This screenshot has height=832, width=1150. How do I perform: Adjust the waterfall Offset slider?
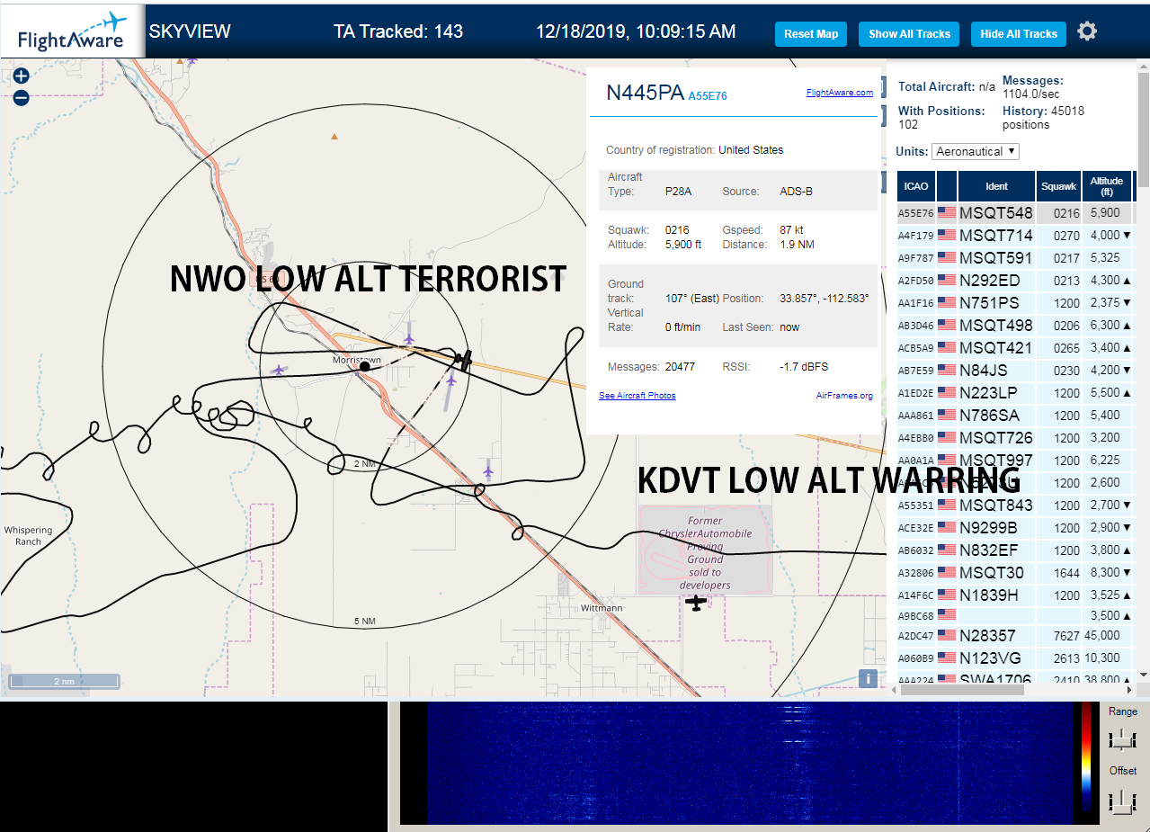pos(1122,801)
